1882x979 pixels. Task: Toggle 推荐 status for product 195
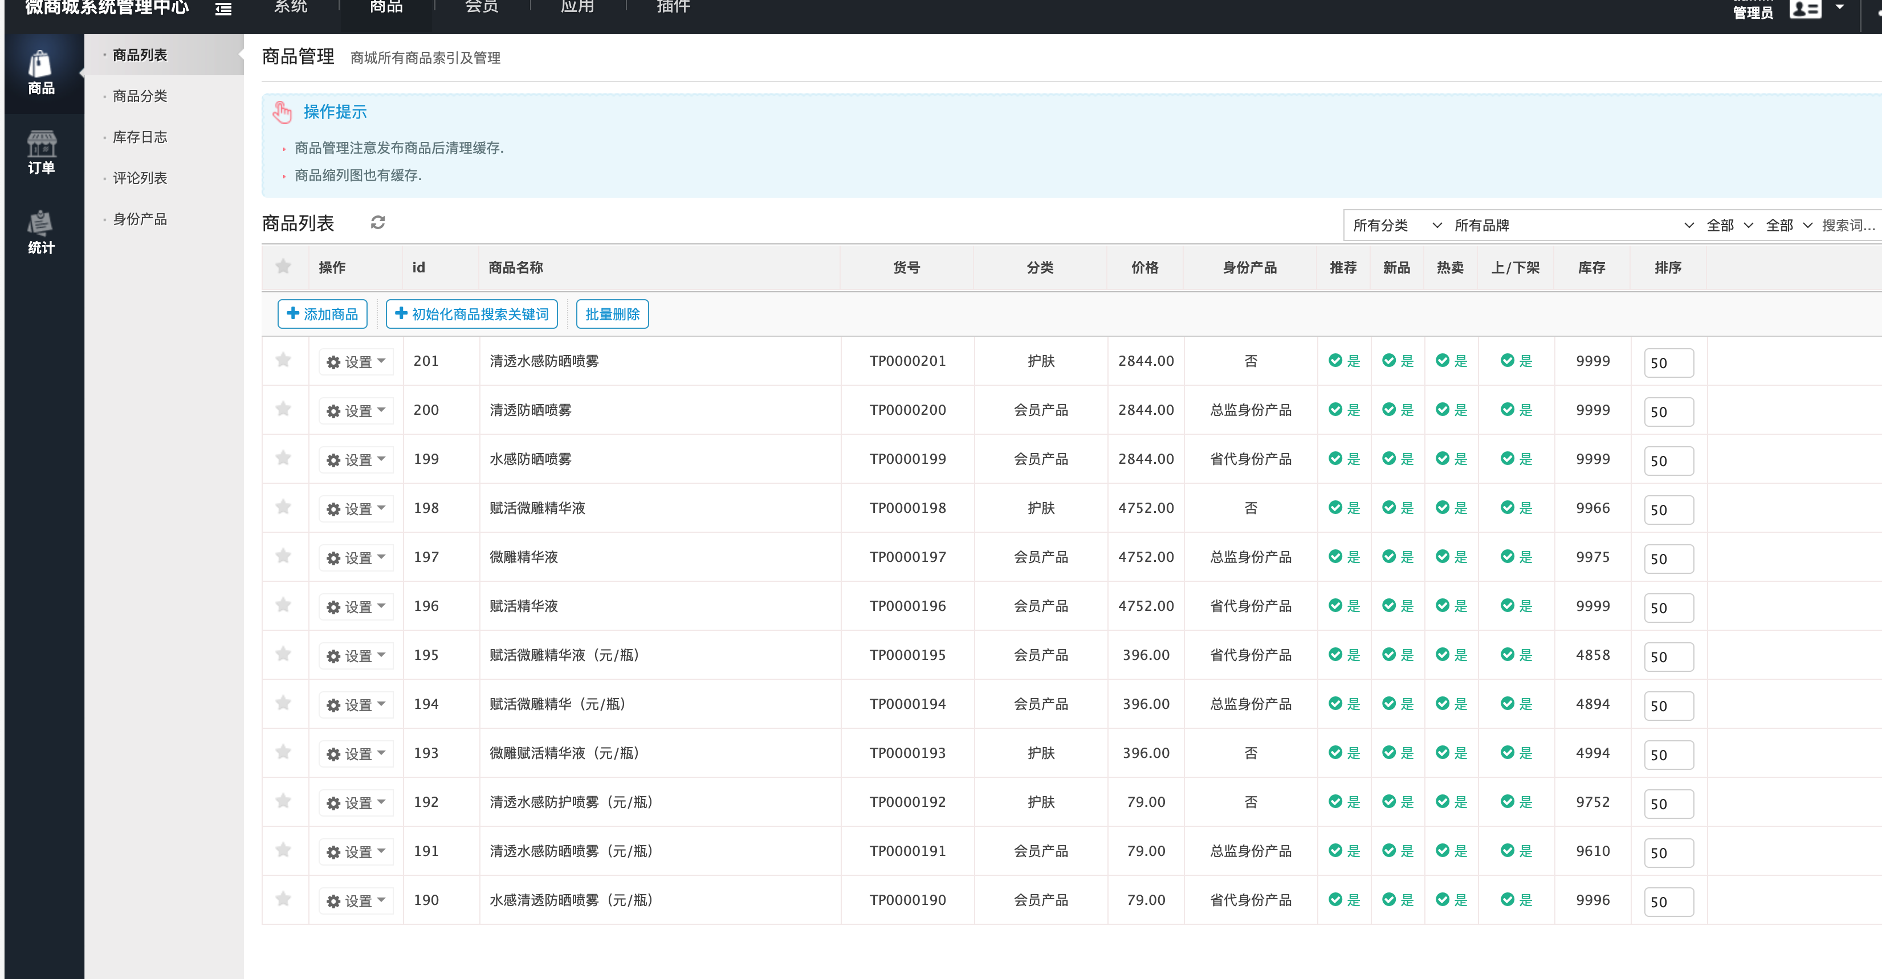[x=1343, y=655]
